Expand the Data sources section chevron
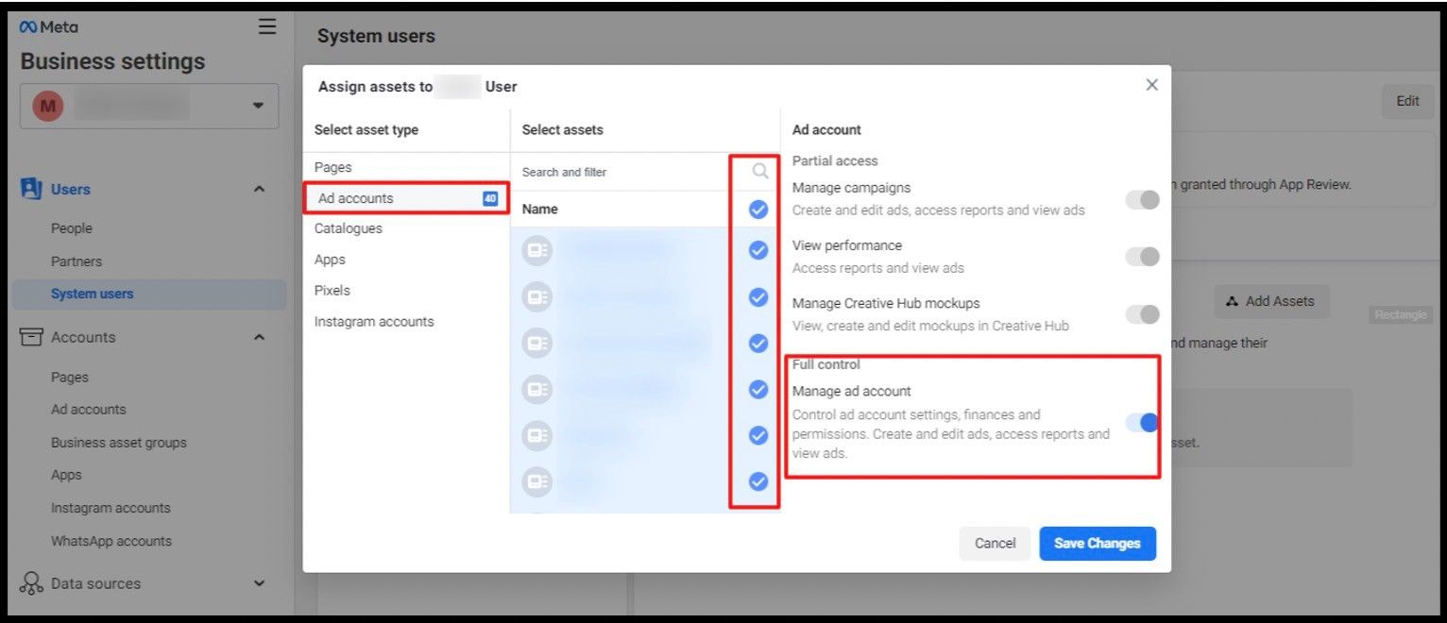The height and width of the screenshot is (623, 1447). (x=259, y=583)
